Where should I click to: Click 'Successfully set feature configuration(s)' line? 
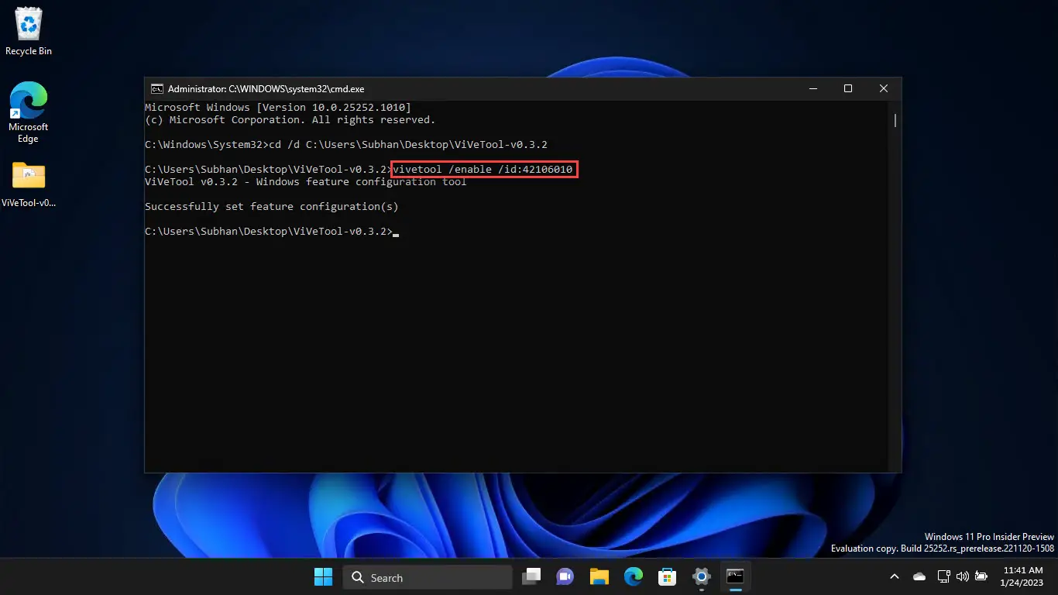pyautogui.click(x=271, y=207)
